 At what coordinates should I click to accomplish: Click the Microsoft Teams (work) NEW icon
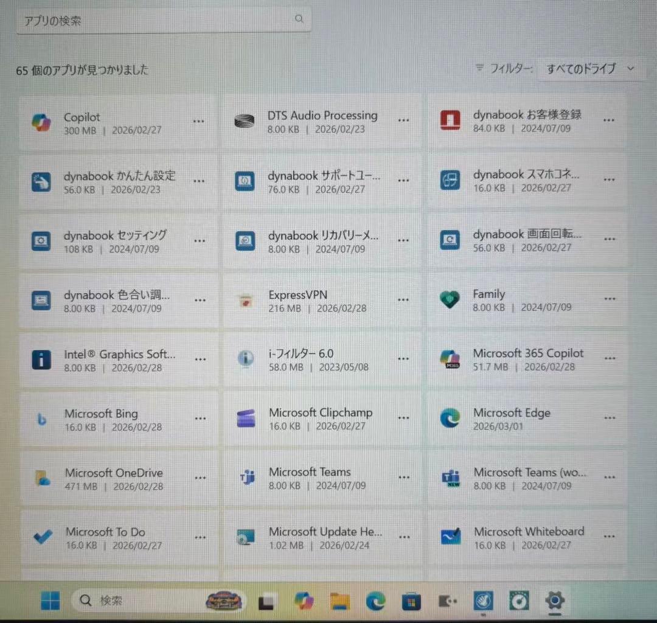tap(451, 478)
